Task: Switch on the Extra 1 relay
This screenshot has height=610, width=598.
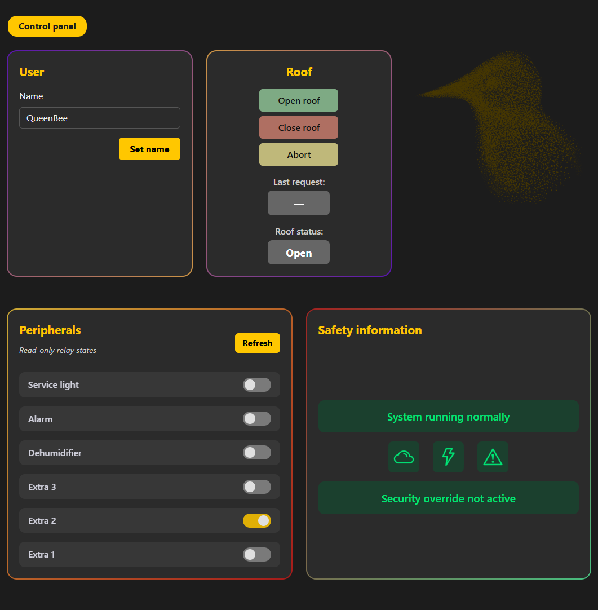Action: click(257, 554)
